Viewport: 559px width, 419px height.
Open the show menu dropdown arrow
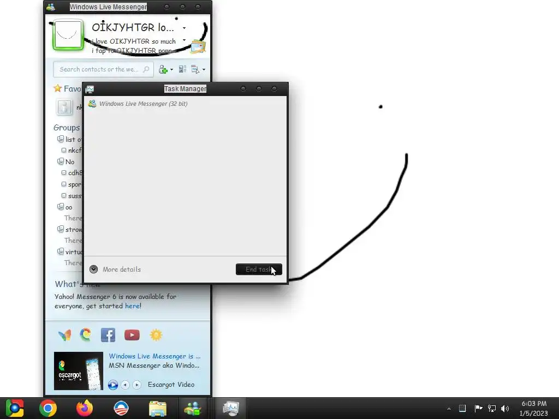point(204,69)
